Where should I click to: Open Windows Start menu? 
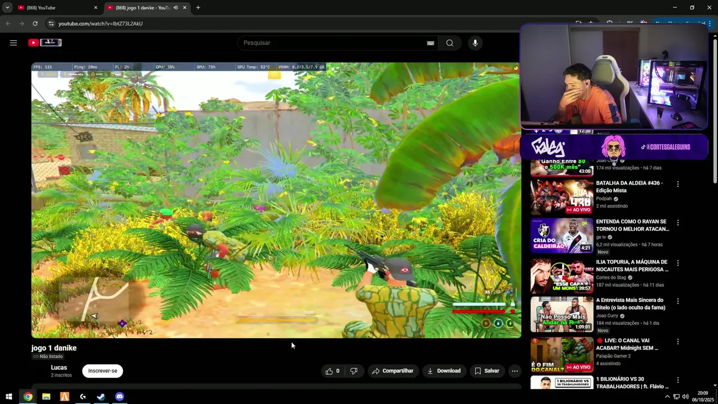9,397
